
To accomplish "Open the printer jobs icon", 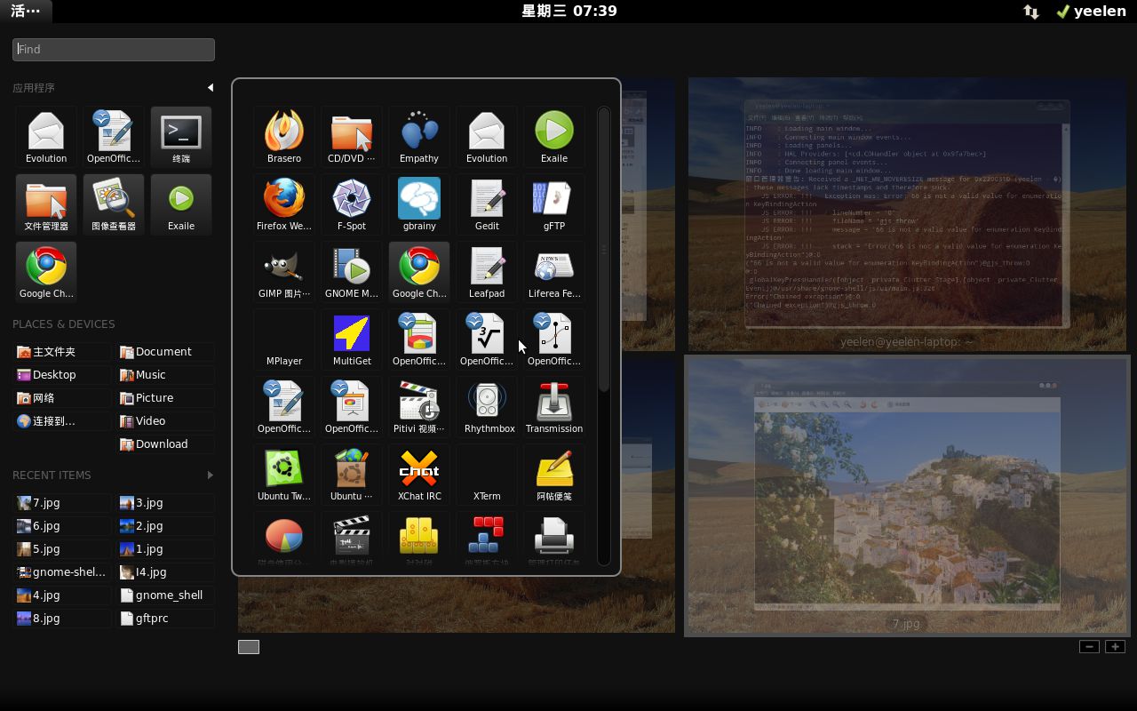I will point(554,539).
